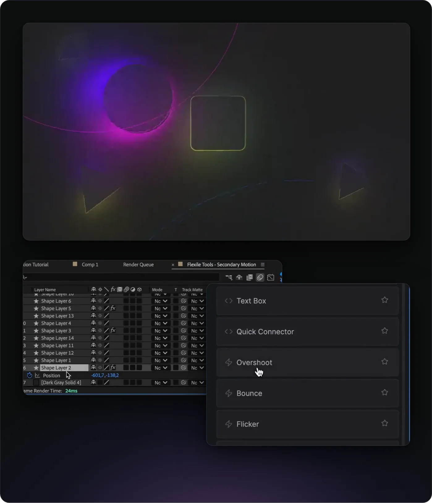Open Mode dropdown for Shape Layer 6

point(161,301)
